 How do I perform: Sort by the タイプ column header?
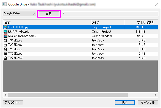click(107, 22)
